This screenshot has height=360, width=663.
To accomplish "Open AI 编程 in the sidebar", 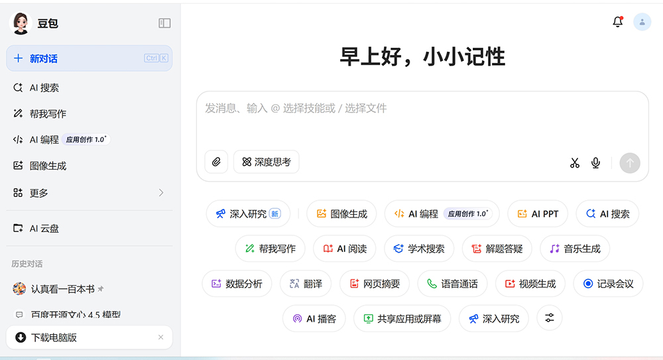I will click(90, 140).
